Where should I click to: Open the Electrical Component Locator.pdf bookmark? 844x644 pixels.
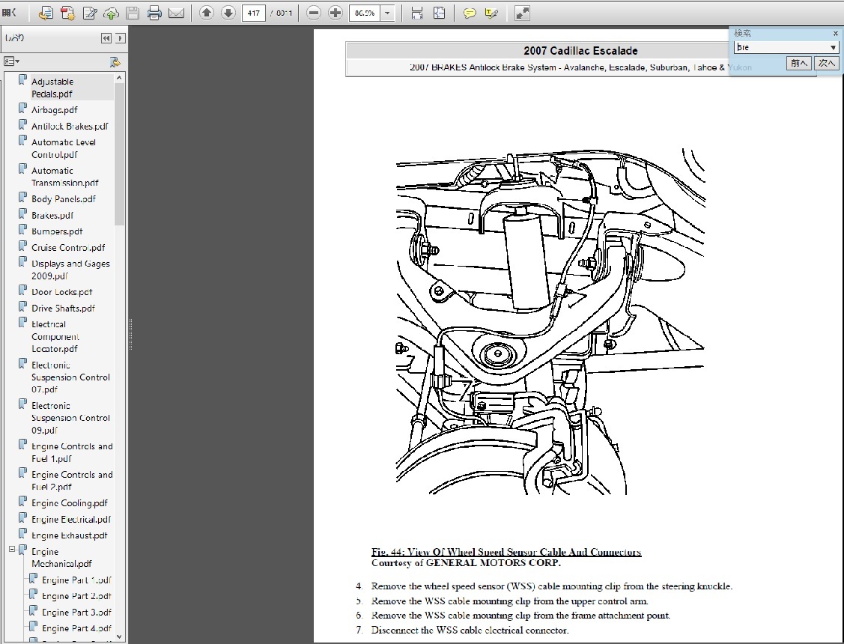(x=55, y=336)
